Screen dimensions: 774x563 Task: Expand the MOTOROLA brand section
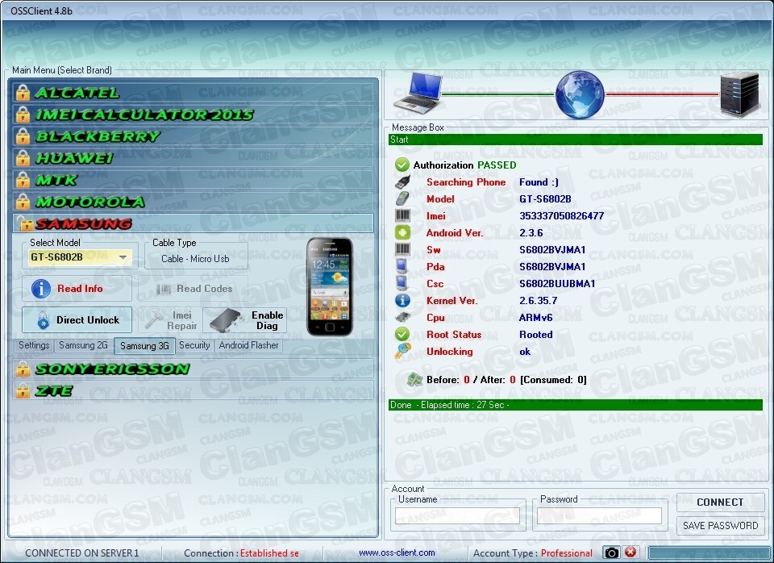(193, 202)
